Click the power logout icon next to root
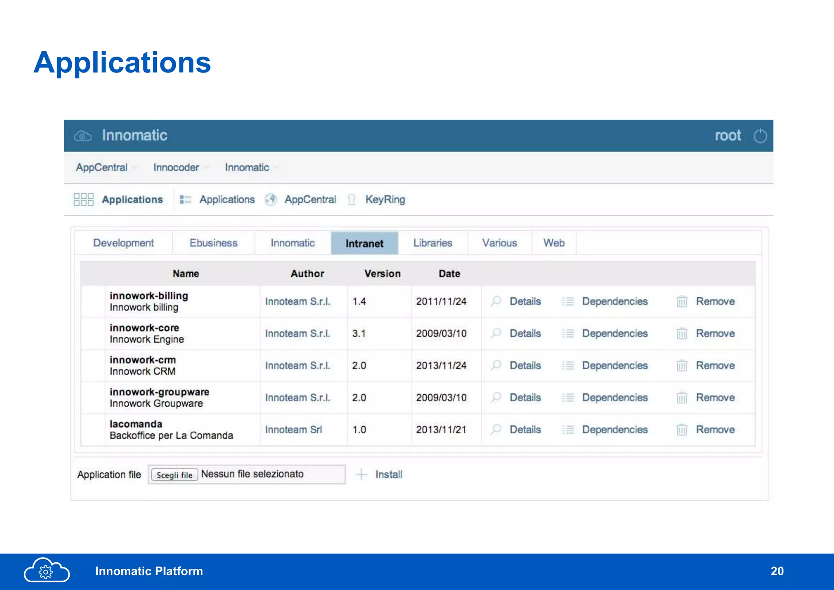Viewport: 834px width, 590px height. [x=760, y=136]
